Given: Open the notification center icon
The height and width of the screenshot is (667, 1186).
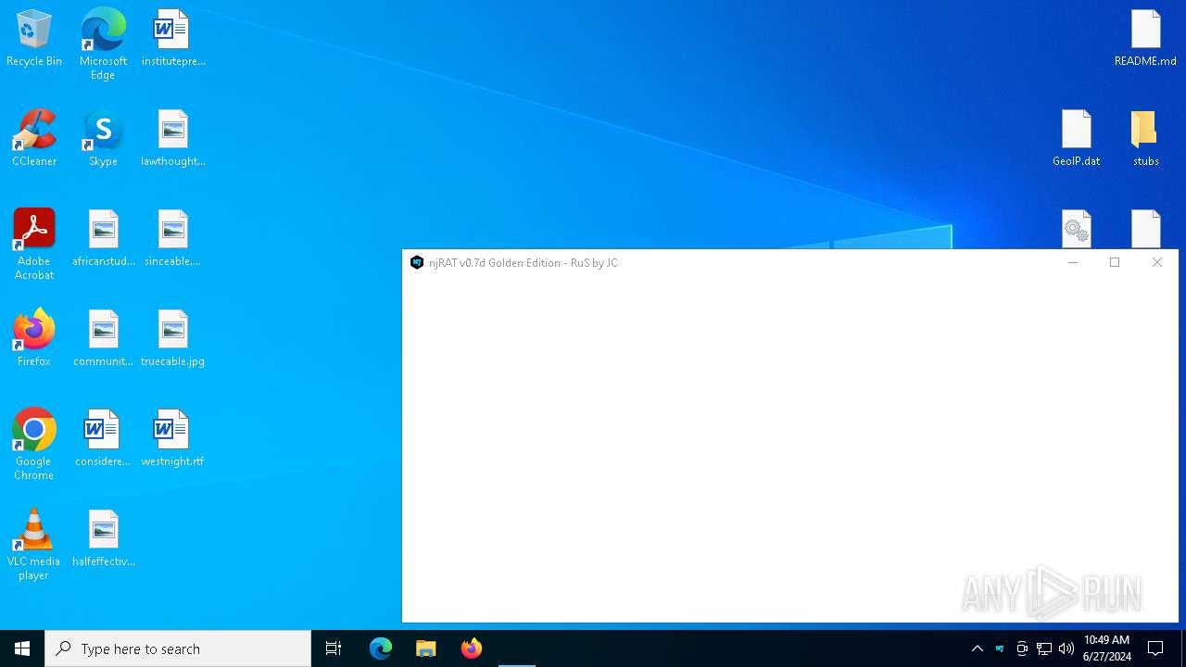Looking at the screenshot, I should [1156, 648].
